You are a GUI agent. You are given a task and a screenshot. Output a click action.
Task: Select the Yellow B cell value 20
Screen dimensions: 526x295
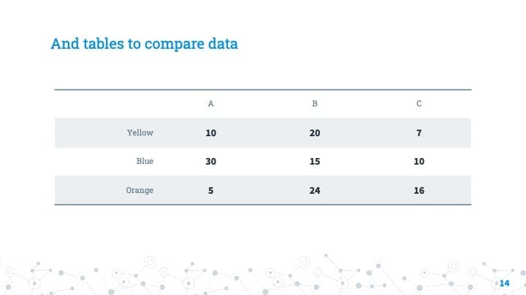click(x=315, y=133)
